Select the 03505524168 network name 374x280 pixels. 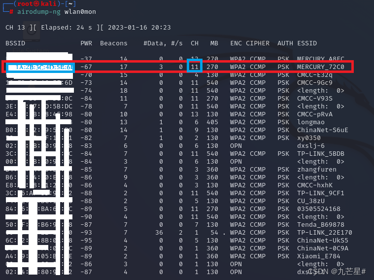pyautogui.click(x=319, y=209)
